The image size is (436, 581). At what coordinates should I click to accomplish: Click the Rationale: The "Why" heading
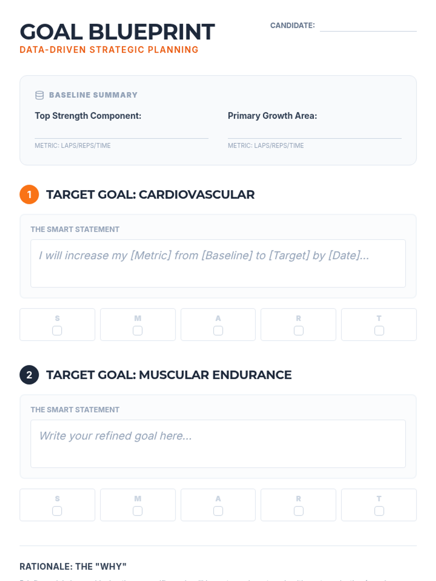[x=73, y=566]
